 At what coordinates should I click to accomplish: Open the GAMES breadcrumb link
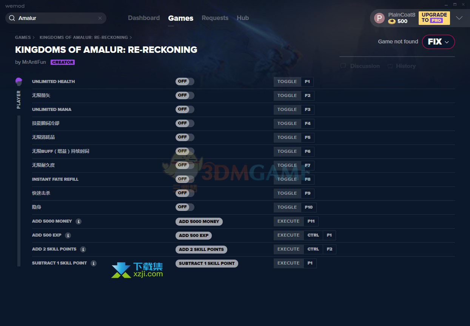pos(23,37)
